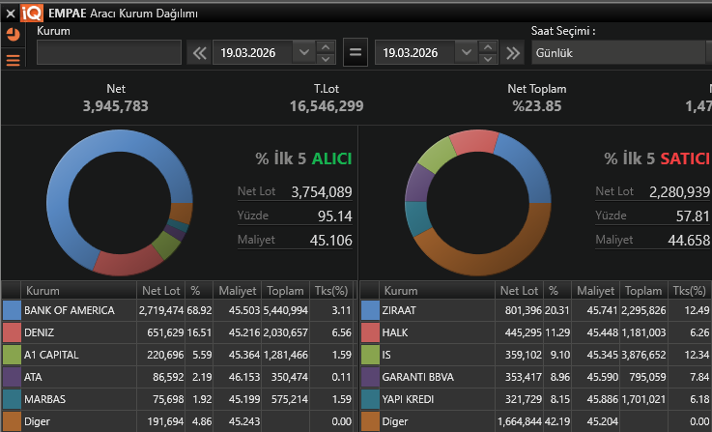
Task: Sort buyers by Net Lot column header
Action: (x=159, y=291)
